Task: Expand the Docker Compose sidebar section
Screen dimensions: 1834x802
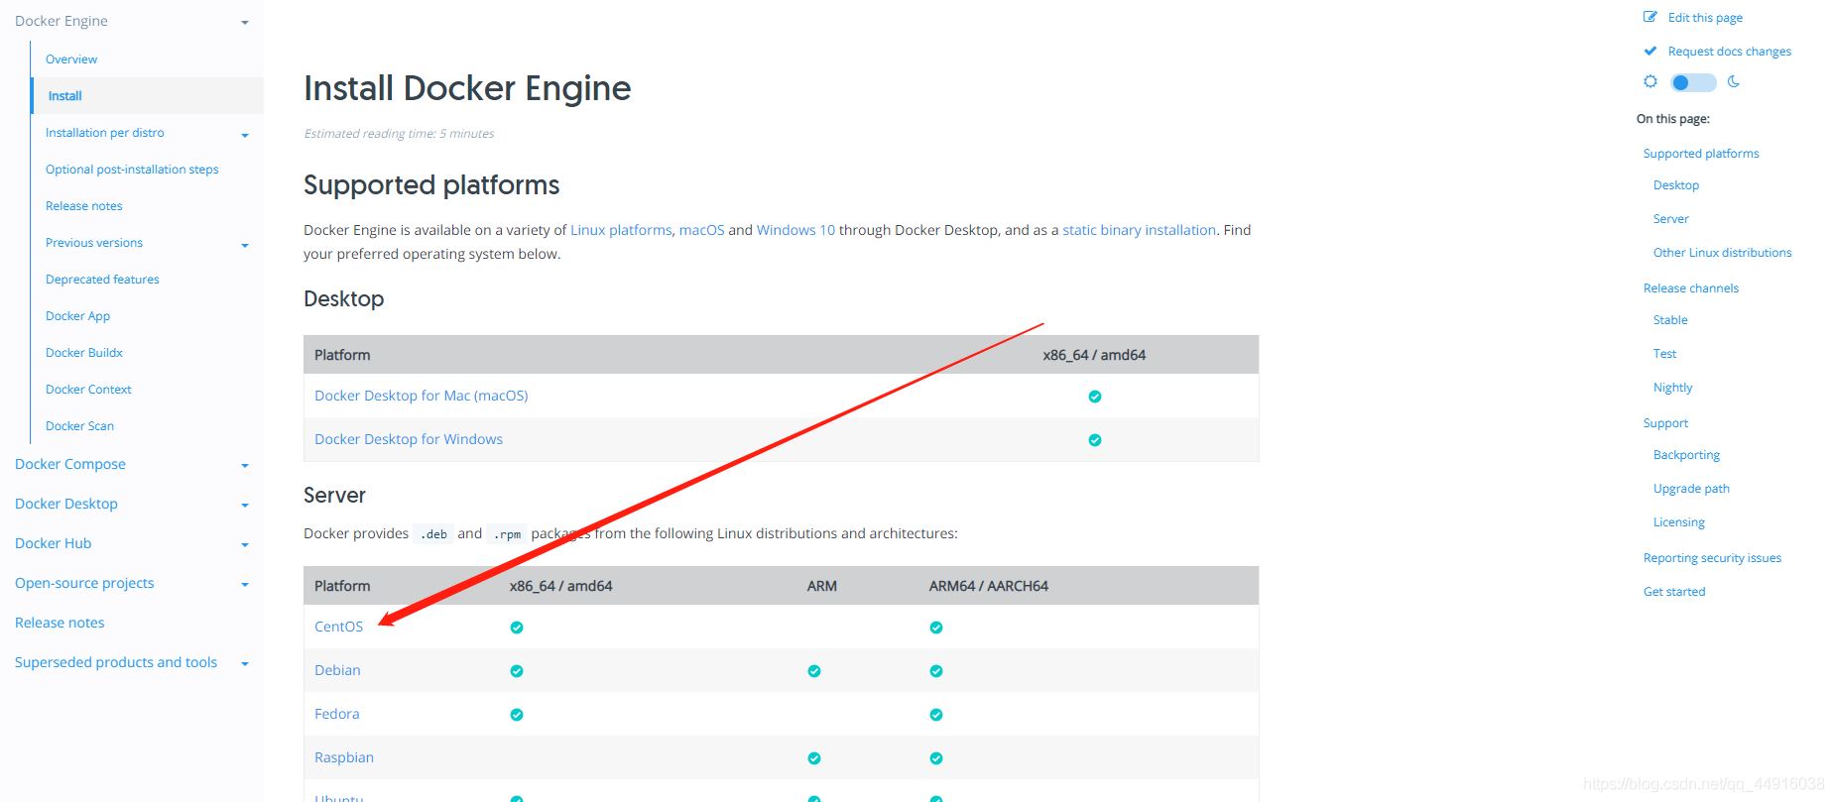Action: point(244,465)
